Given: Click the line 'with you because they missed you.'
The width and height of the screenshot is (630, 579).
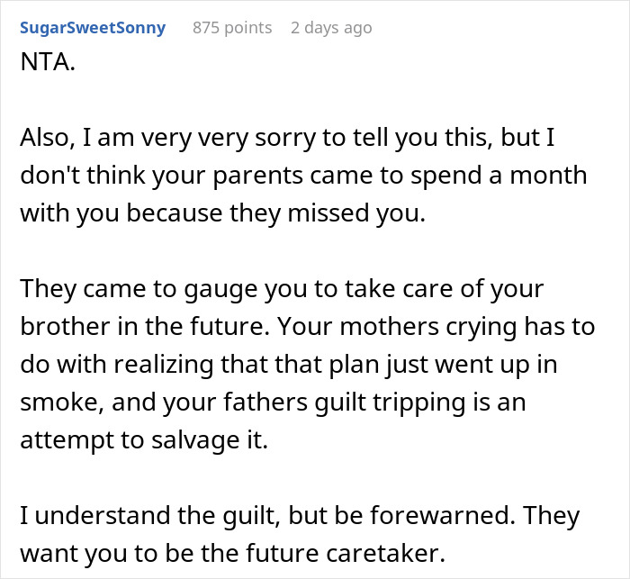Looking at the screenshot, I should [222, 213].
